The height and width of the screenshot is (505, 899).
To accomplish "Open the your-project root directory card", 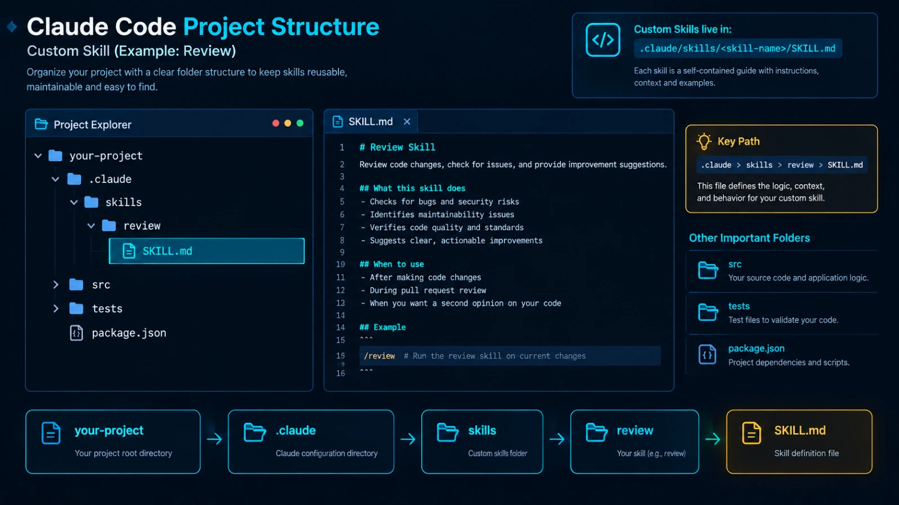I will (113, 442).
